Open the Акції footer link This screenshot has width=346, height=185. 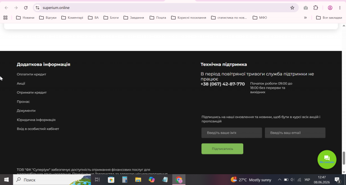(x=21, y=83)
